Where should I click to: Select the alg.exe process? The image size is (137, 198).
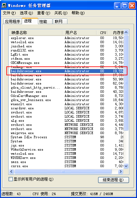(x=66, y=120)
